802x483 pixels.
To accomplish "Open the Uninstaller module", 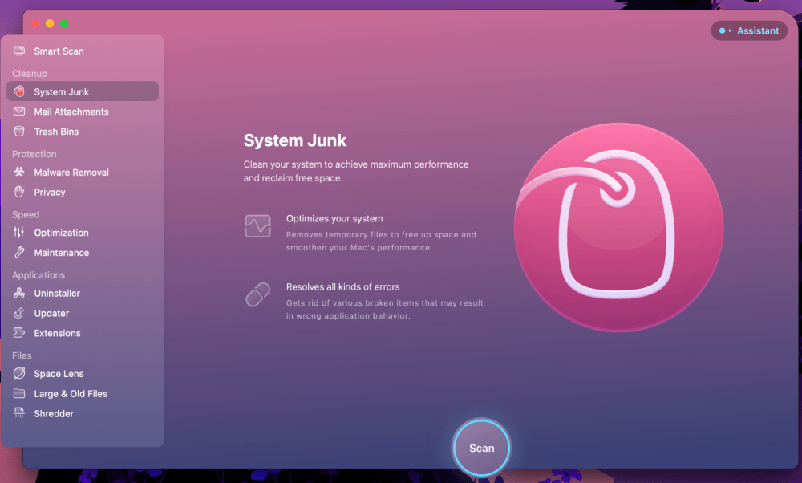I will click(83, 293).
